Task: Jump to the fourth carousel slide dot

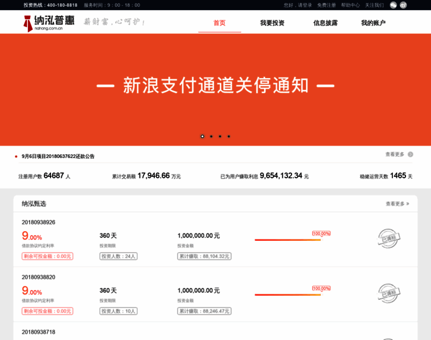Action: (229, 136)
